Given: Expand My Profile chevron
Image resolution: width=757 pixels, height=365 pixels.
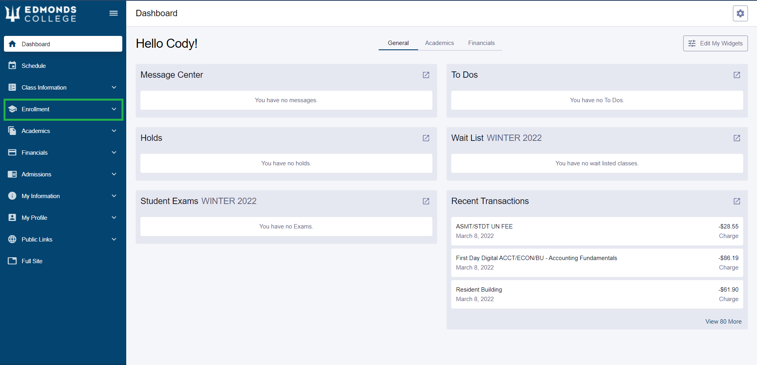Looking at the screenshot, I should click(114, 217).
